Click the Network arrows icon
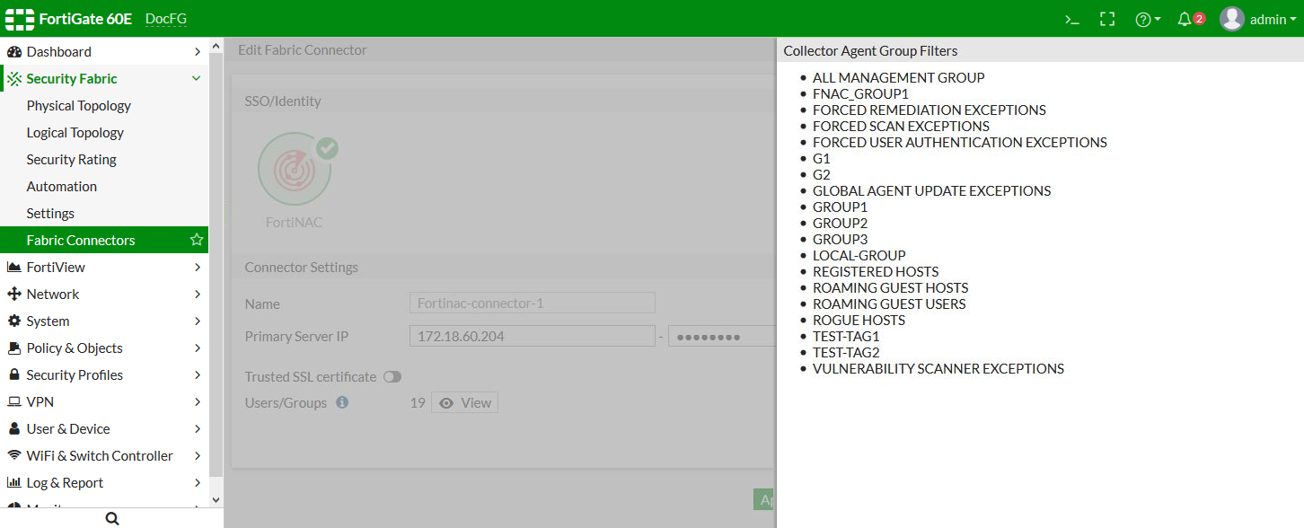The height and width of the screenshot is (528, 1304). click(x=13, y=294)
